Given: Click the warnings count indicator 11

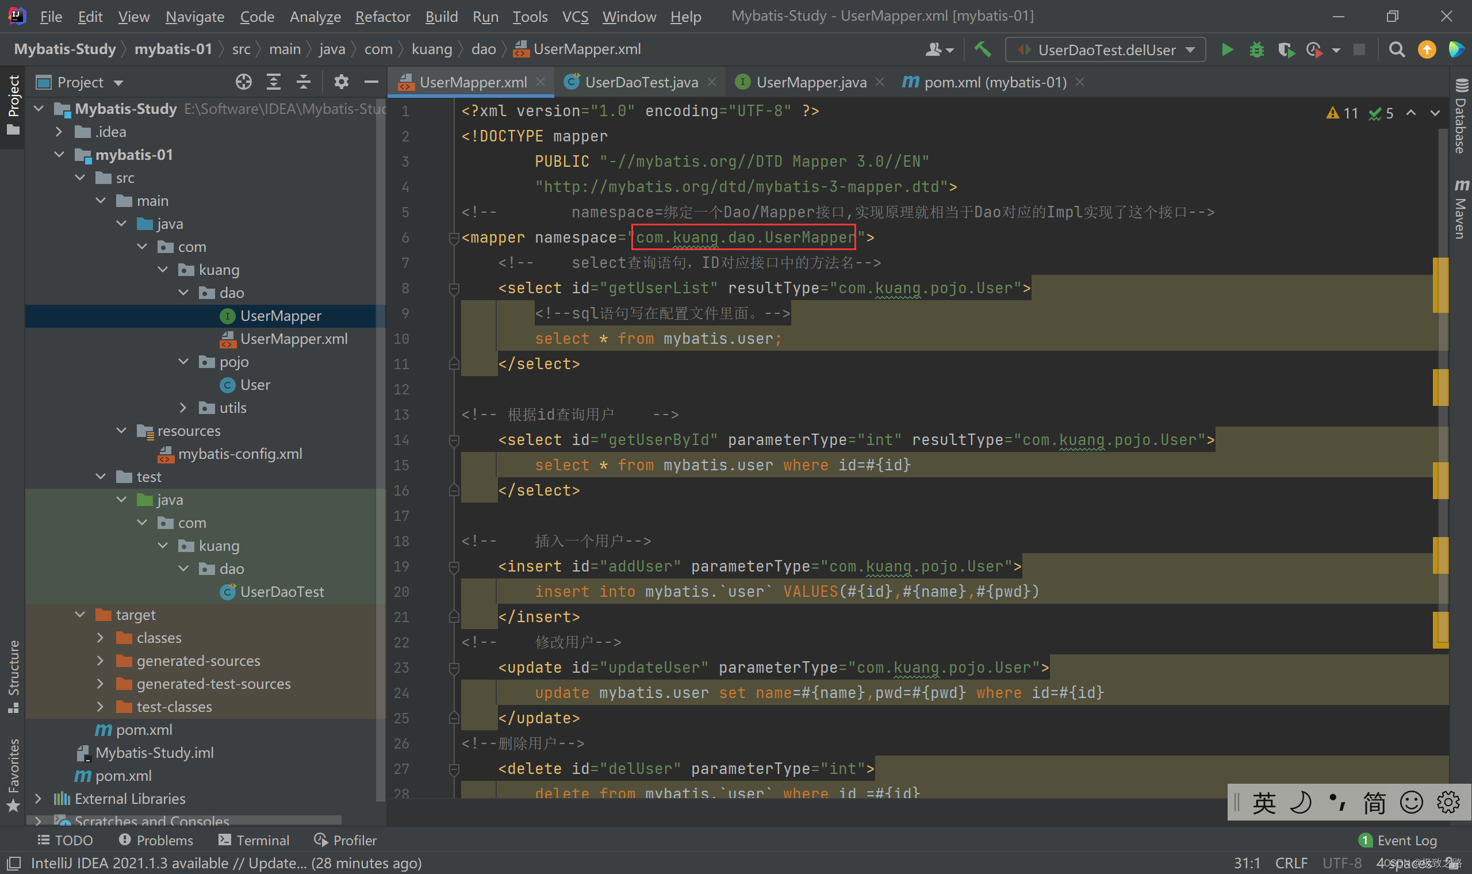Looking at the screenshot, I should (x=1343, y=113).
